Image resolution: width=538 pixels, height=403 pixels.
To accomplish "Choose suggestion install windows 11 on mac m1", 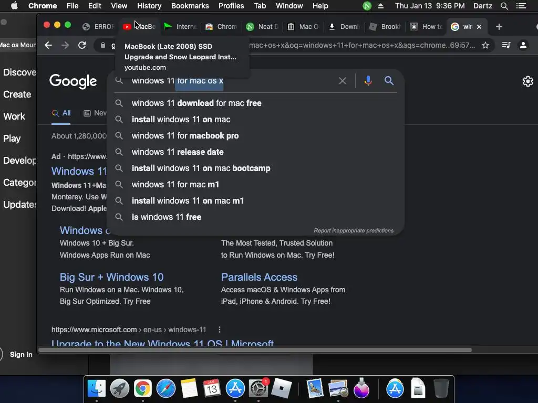I will tap(256, 201).
